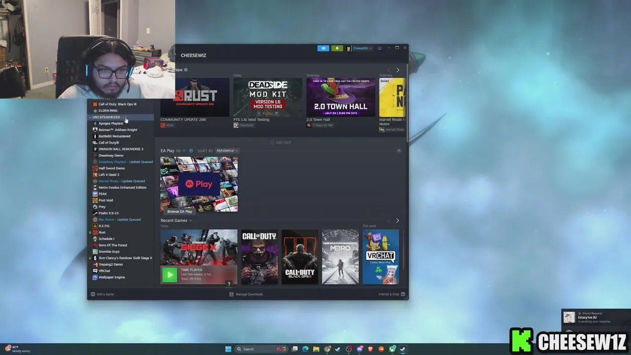Select Rec Room Update Queued entry
This screenshot has height=355, width=631.
pos(119,219)
